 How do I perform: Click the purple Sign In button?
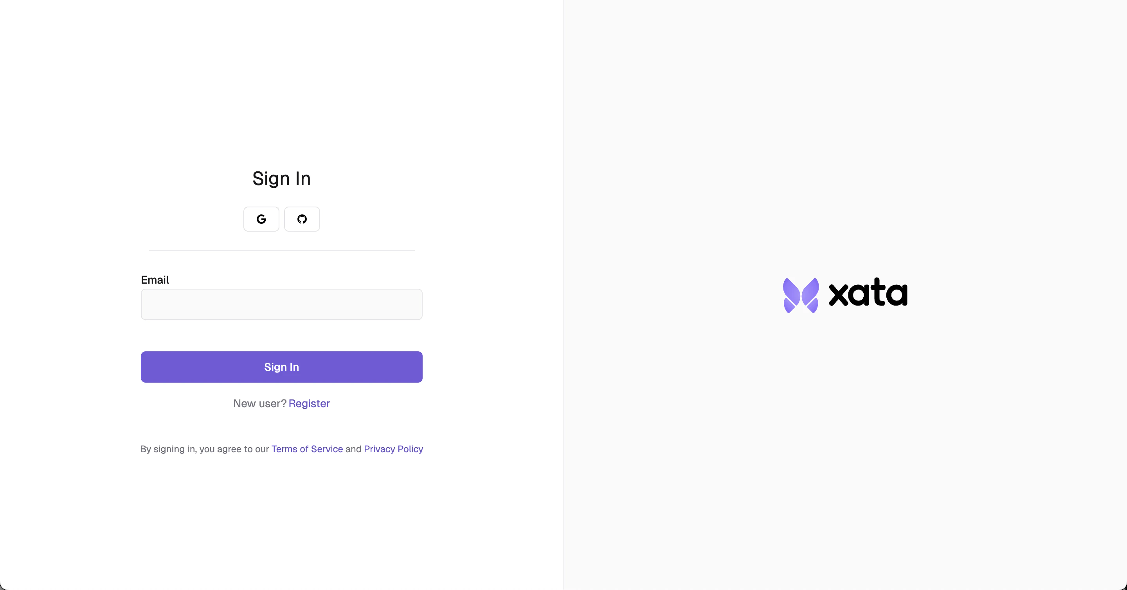point(281,367)
